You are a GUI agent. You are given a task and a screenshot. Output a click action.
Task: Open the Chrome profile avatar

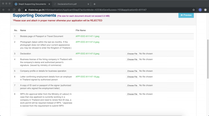(x=200, y=10)
